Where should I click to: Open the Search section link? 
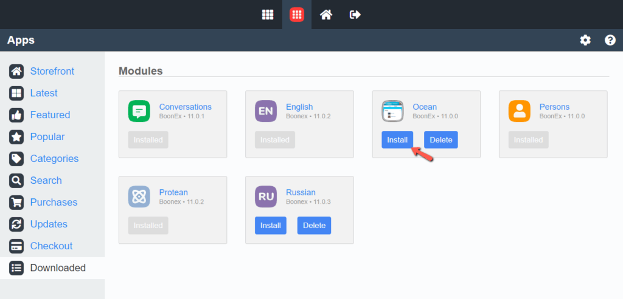click(46, 181)
